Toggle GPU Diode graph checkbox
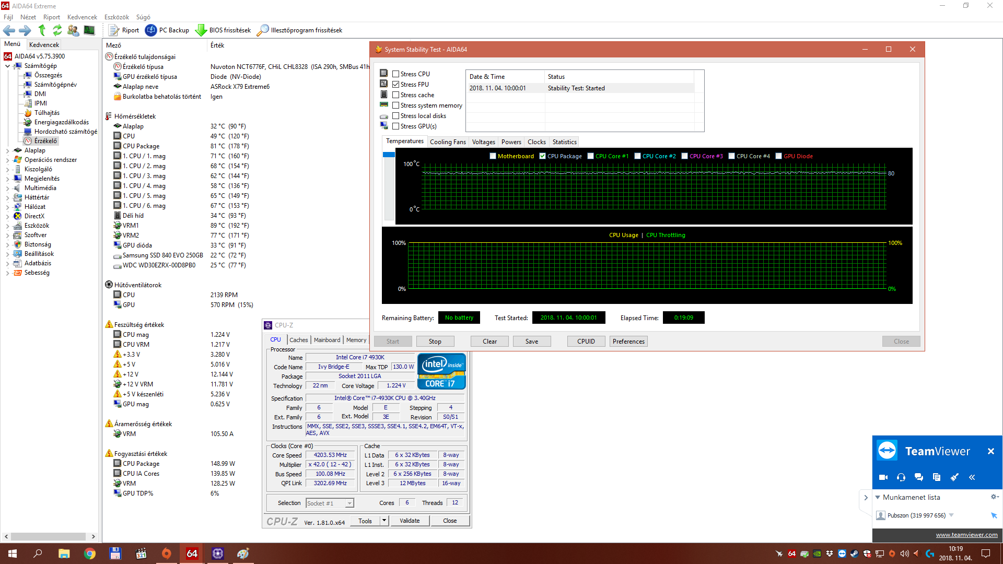The image size is (1003, 564). click(778, 156)
